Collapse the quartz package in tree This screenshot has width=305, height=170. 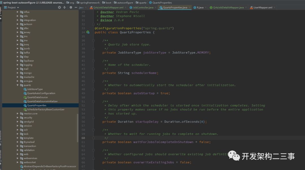coord(18,85)
